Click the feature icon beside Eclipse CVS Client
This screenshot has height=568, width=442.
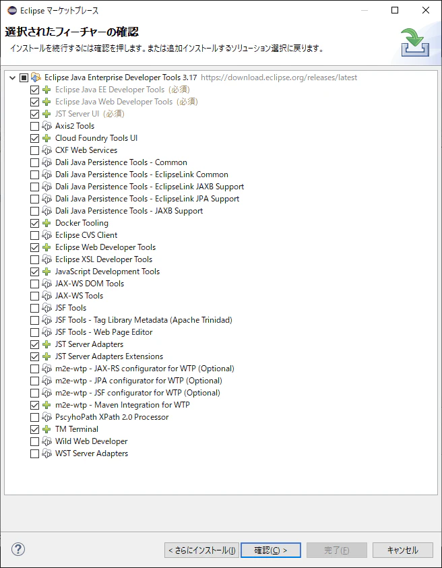pos(46,235)
